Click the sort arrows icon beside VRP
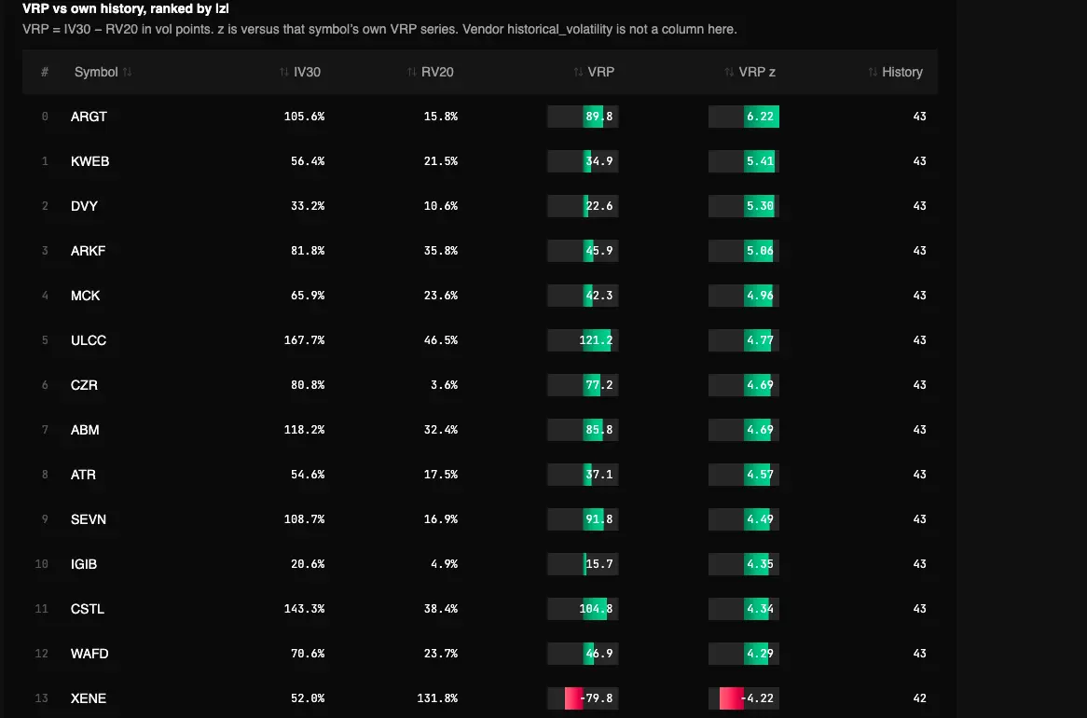 tap(578, 72)
